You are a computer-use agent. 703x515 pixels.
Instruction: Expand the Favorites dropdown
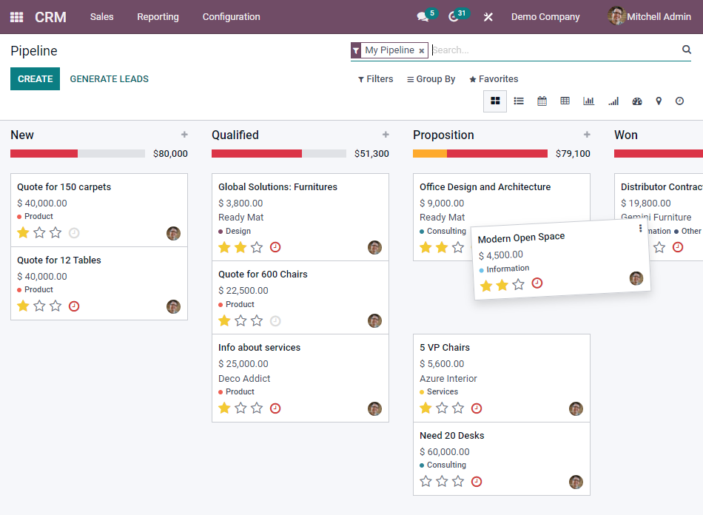coord(494,79)
